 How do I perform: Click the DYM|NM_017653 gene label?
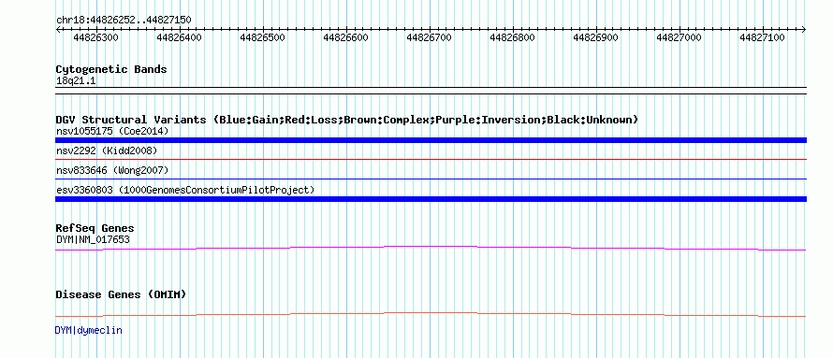(x=93, y=239)
